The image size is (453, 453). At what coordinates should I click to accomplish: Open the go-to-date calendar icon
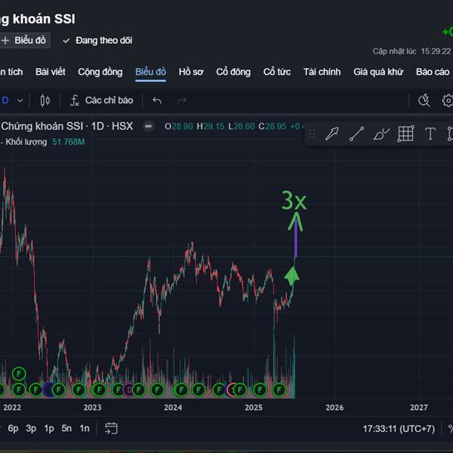pyautogui.click(x=111, y=428)
